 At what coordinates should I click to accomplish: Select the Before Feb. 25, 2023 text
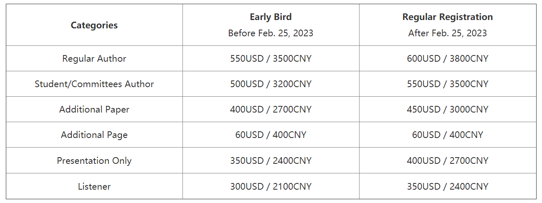pos(271,33)
